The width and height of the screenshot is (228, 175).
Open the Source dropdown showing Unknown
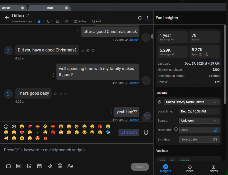(199, 121)
